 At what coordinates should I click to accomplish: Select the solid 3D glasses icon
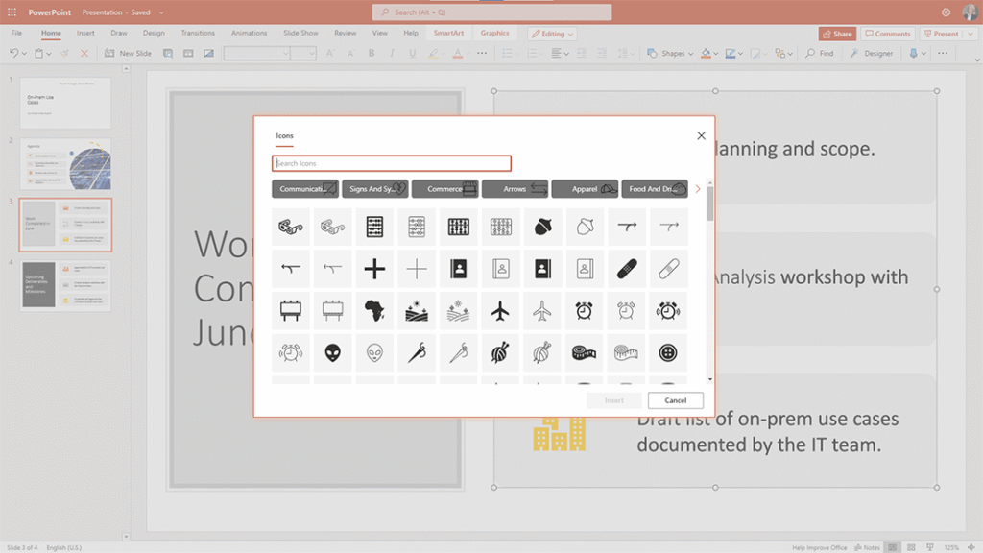[291, 227]
